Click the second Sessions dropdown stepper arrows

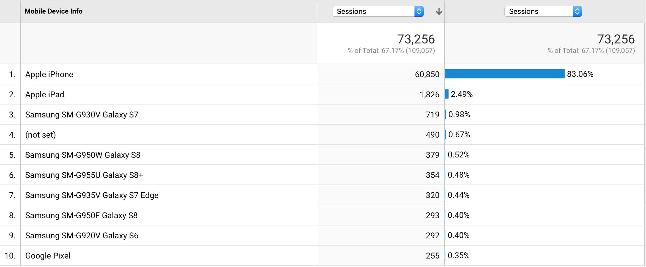pyautogui.click(x=577, y=11)
